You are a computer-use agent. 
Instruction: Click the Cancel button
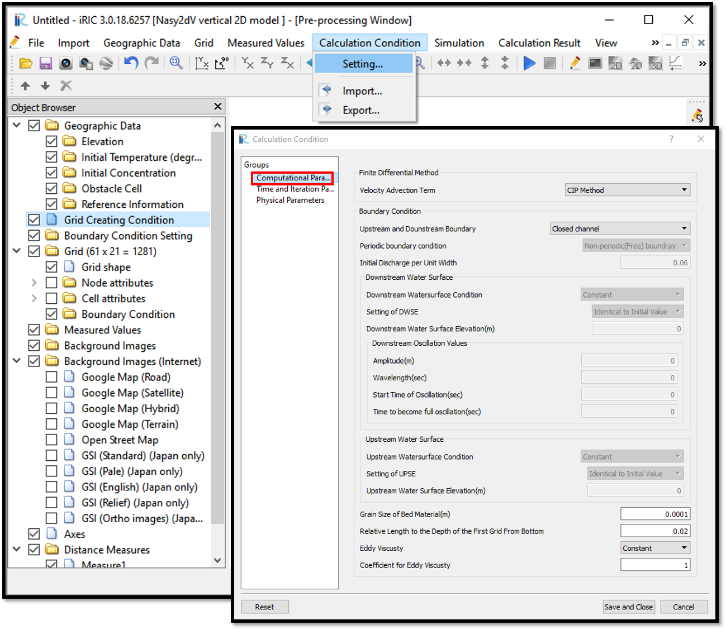tap(684, 607)
